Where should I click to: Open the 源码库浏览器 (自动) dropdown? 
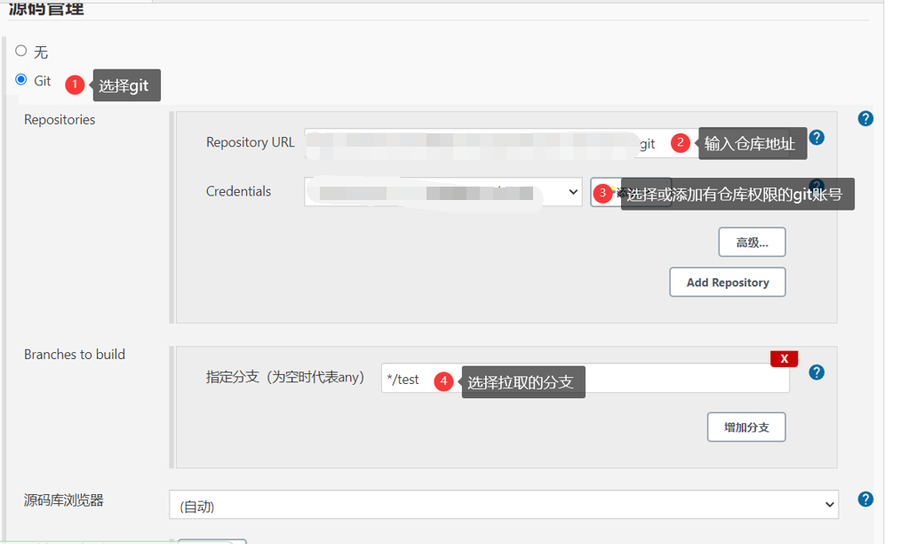pos(503,505)
